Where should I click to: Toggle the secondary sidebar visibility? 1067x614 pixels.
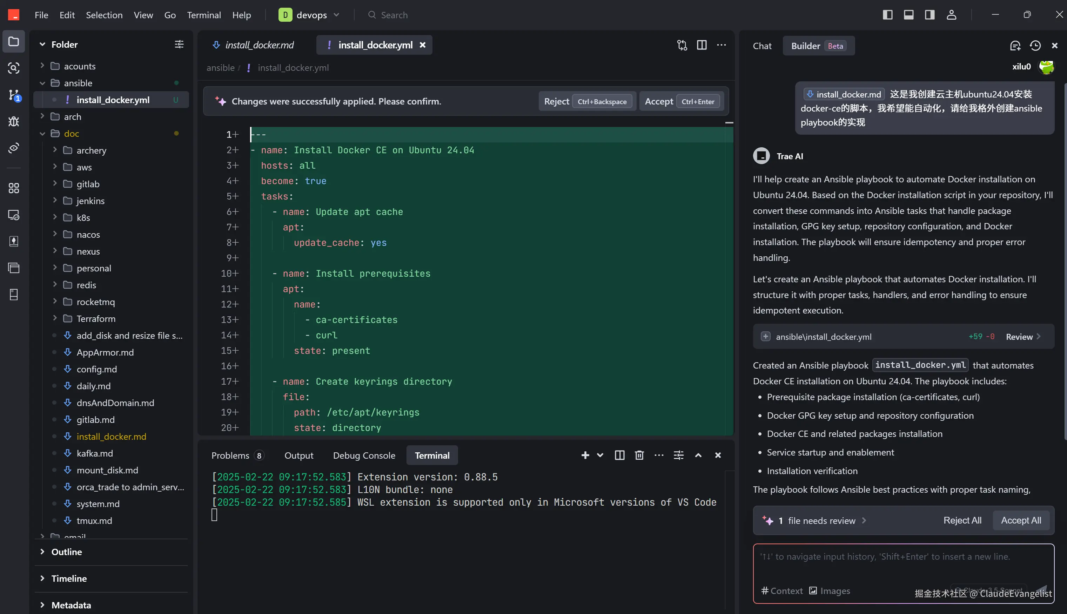[930, 15]
